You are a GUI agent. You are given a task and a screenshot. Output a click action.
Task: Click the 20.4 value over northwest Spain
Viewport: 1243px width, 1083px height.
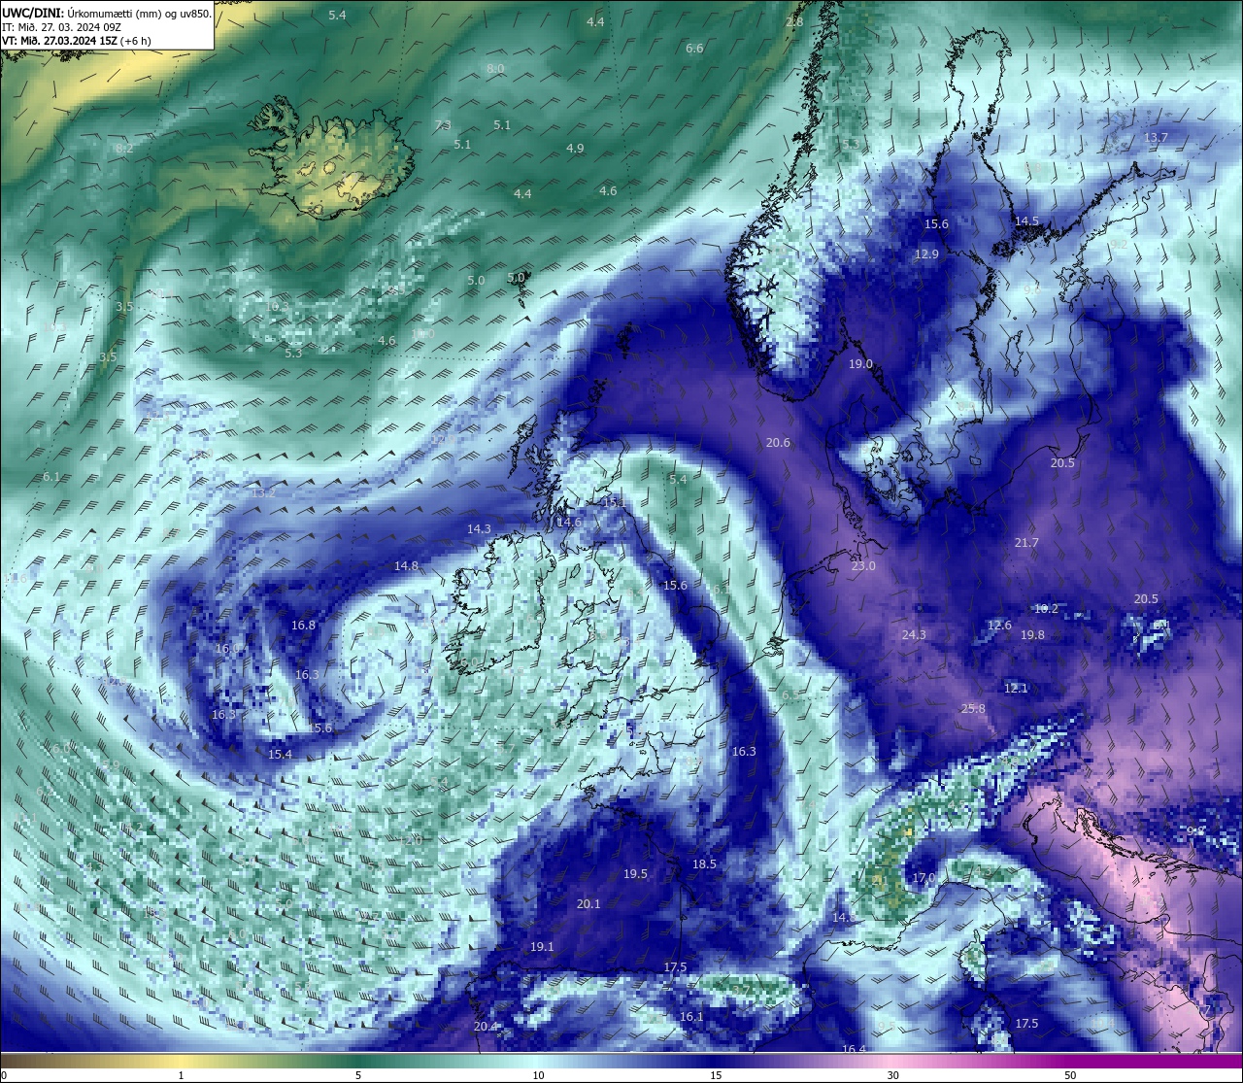pos(486,1026)
